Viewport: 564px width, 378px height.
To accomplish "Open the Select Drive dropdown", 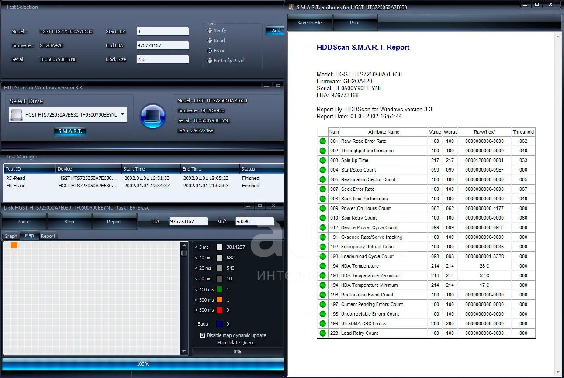I will pos(122,115).
